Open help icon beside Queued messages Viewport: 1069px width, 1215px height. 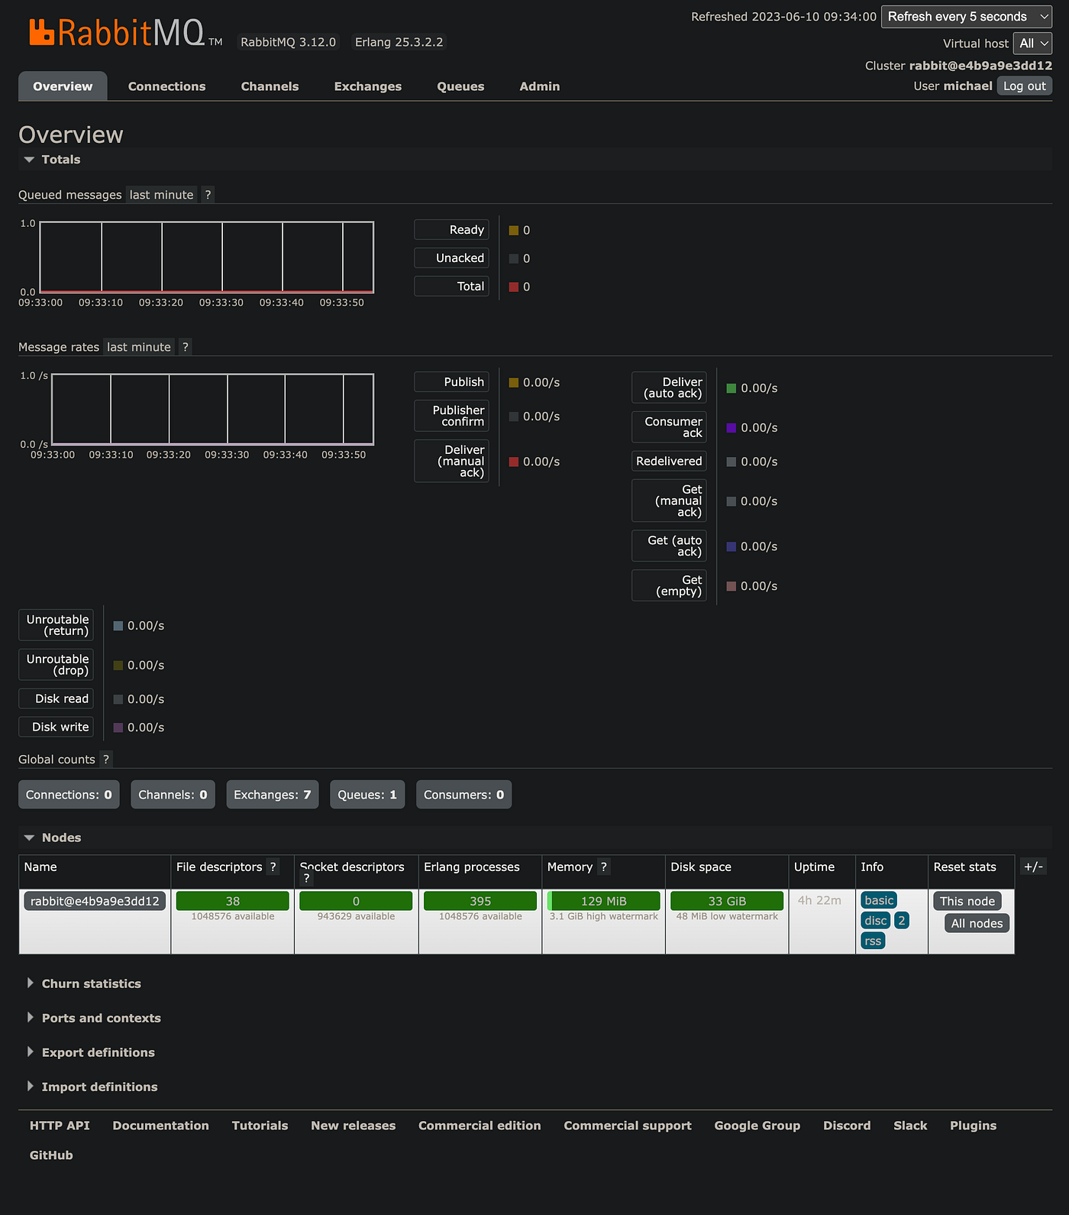208,195
